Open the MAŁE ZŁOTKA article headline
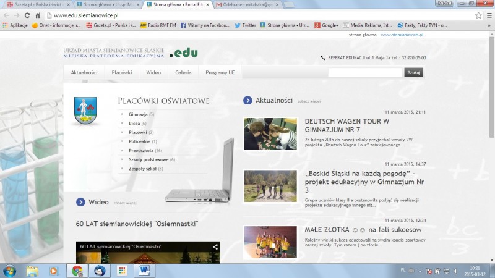495x278 pixels. pyautogui.click(x=363, y=229)
